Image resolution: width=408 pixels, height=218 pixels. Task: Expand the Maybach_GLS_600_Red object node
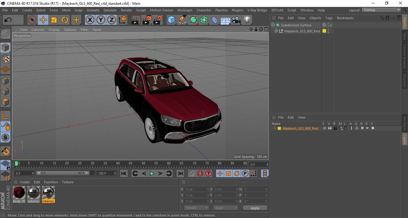click(276, 31)
